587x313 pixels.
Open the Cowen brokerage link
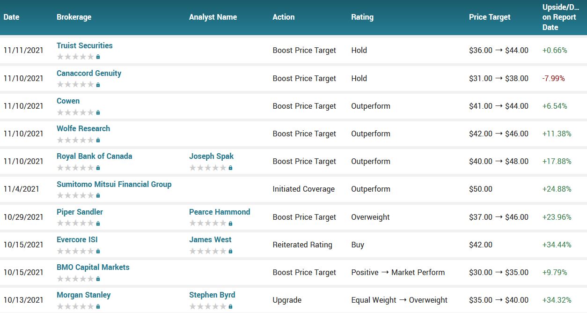pos(68,101)
